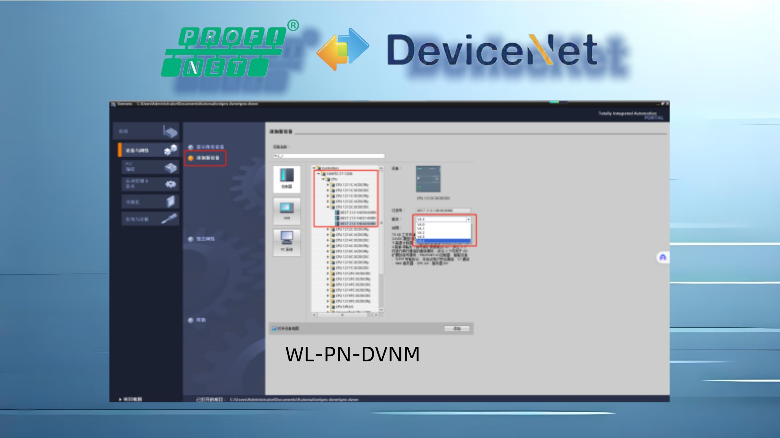Expand CPU 1214C AC/DC/Rly tree node

point(328,235)
